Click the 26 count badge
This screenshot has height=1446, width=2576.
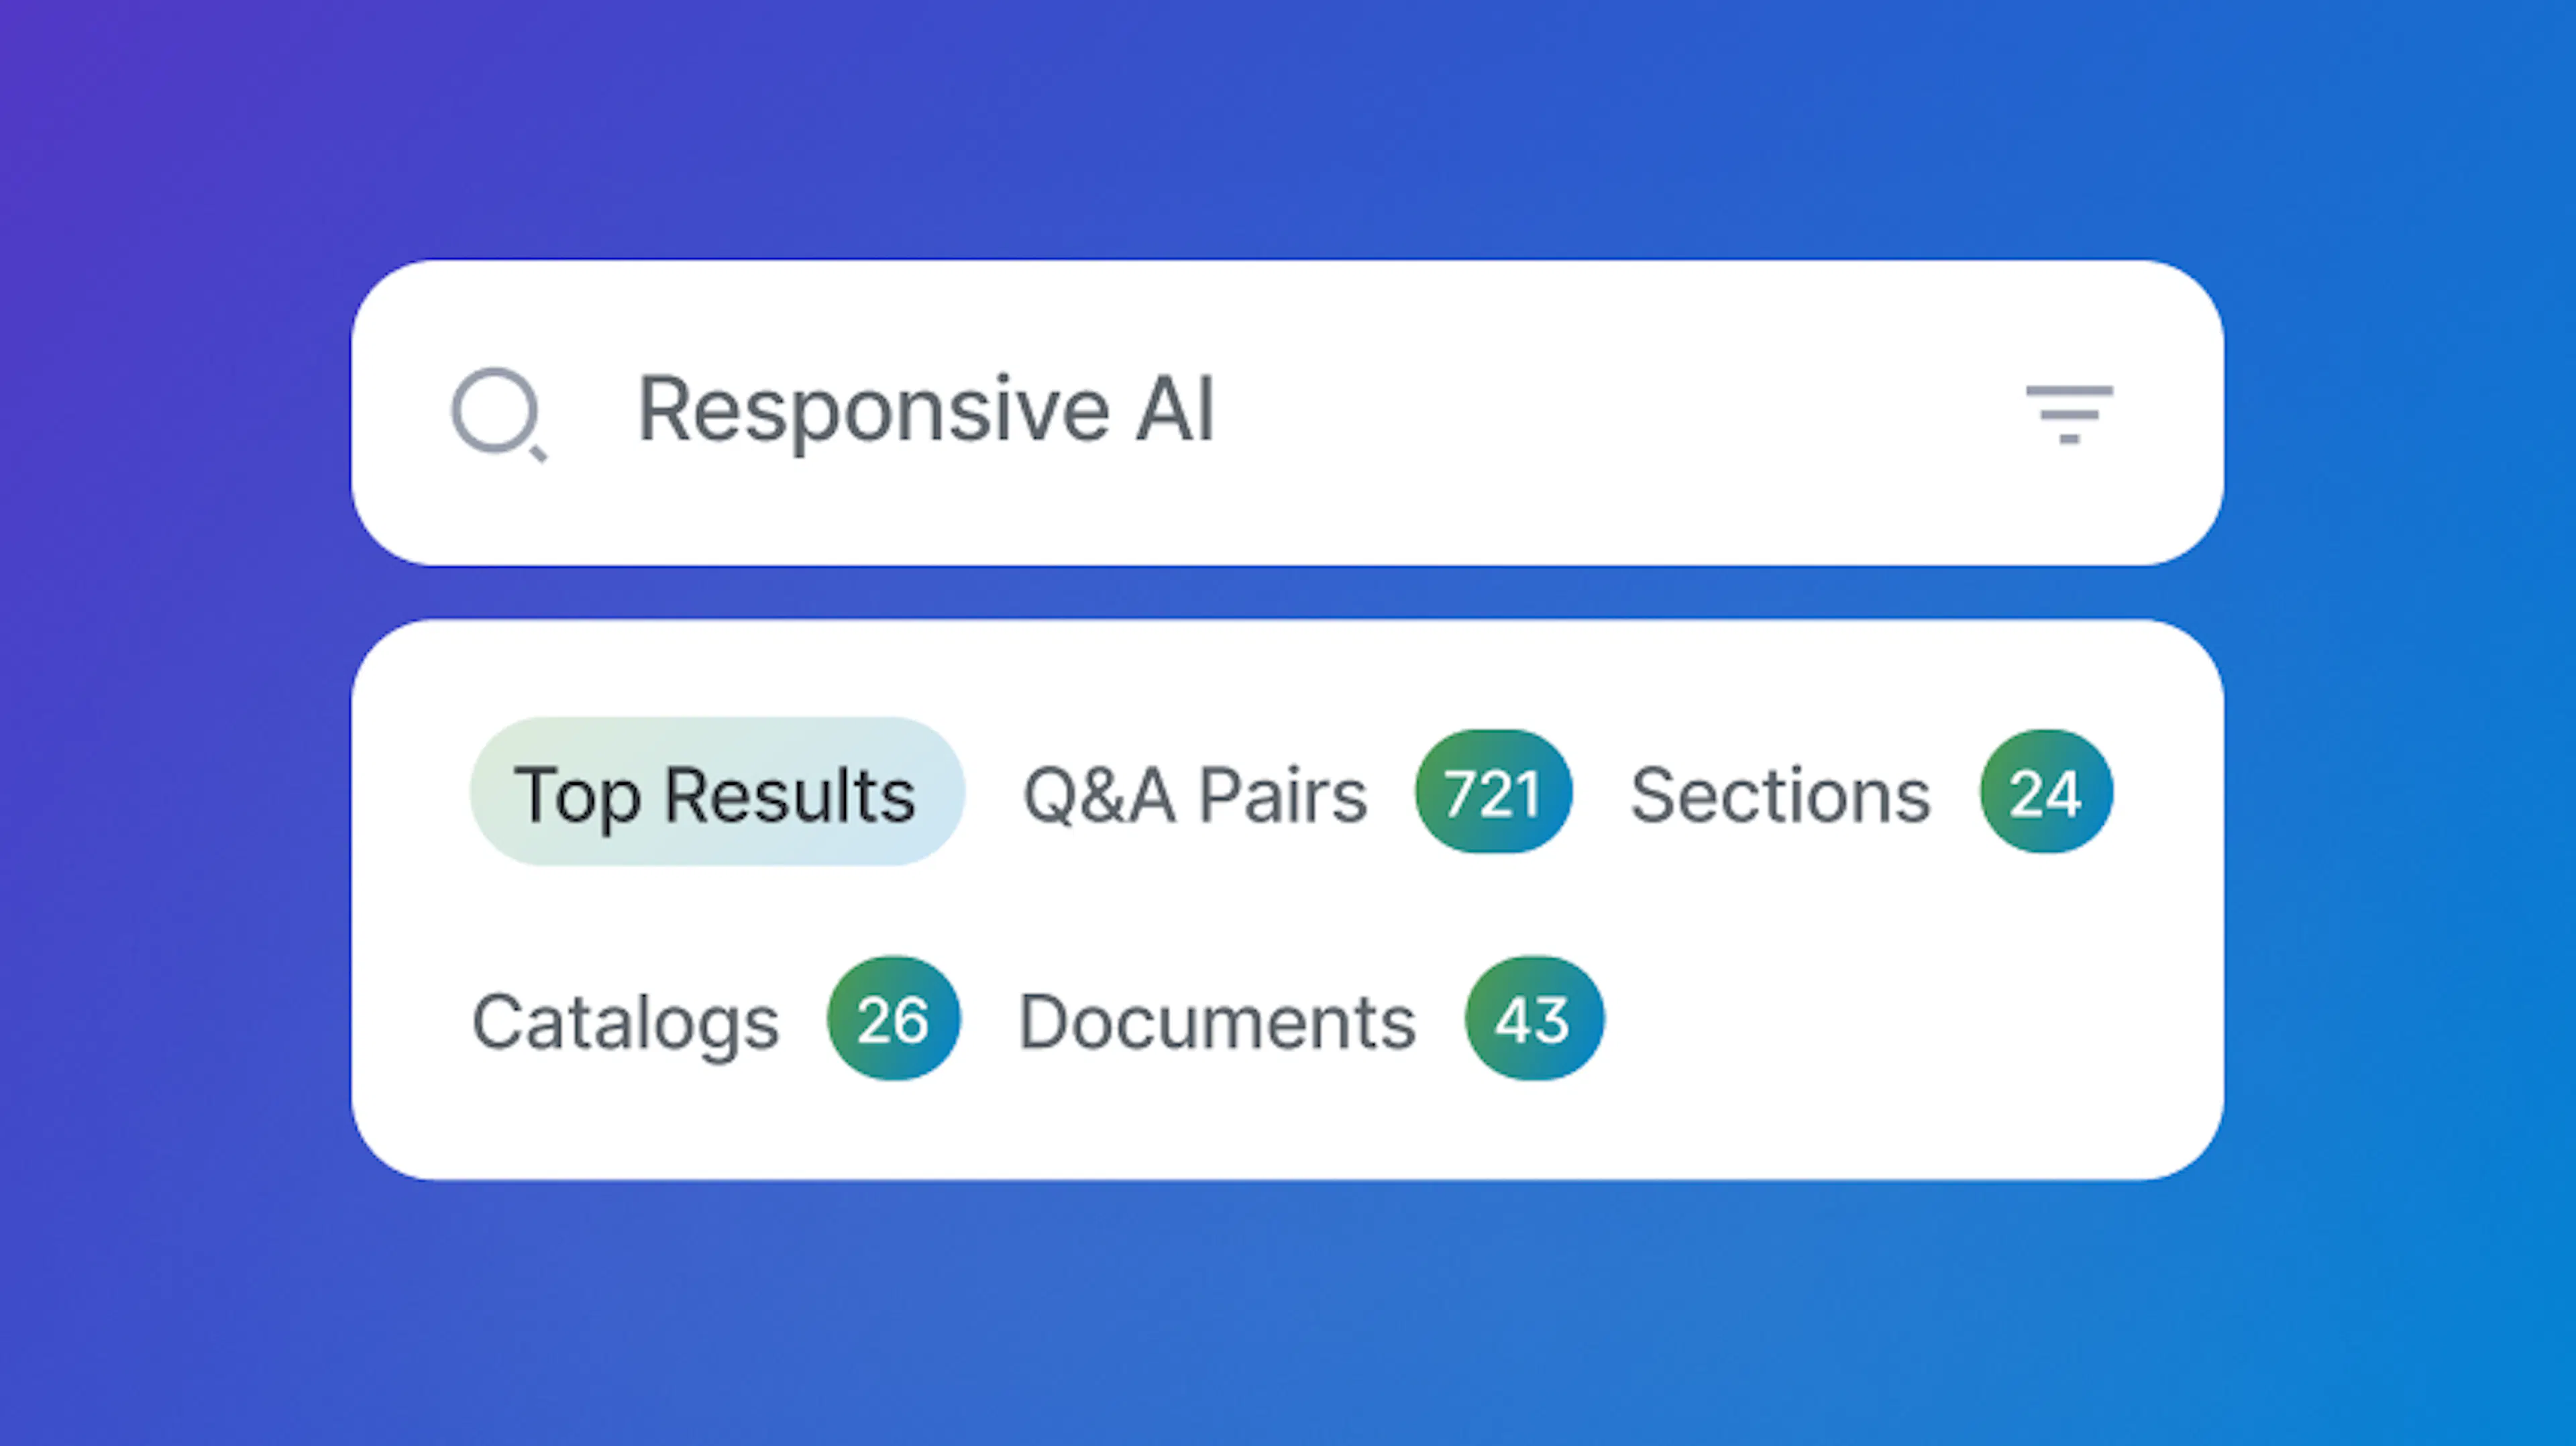pos(892,1019)
